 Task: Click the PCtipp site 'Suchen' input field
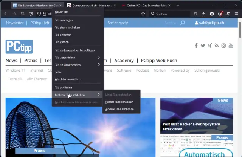pos(171,23)
